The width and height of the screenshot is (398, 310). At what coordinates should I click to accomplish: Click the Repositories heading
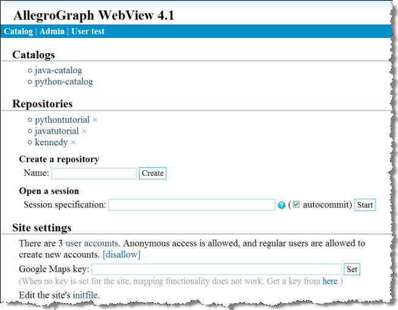[x=43, y=104]
